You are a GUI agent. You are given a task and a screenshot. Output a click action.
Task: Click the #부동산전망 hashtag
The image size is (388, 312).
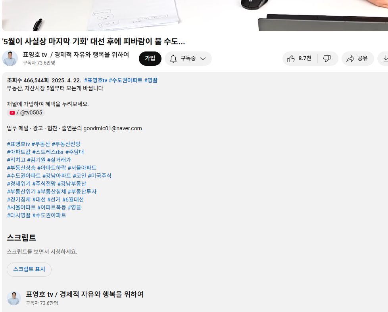tap(66, 144)
